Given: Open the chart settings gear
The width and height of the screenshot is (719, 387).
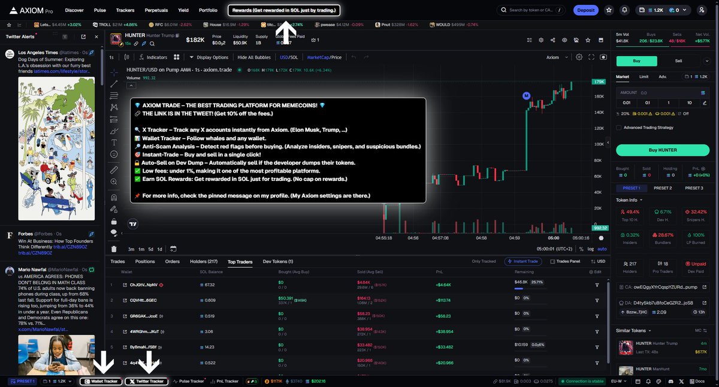Looking at the screenshot, I should (x=579, y=57).
